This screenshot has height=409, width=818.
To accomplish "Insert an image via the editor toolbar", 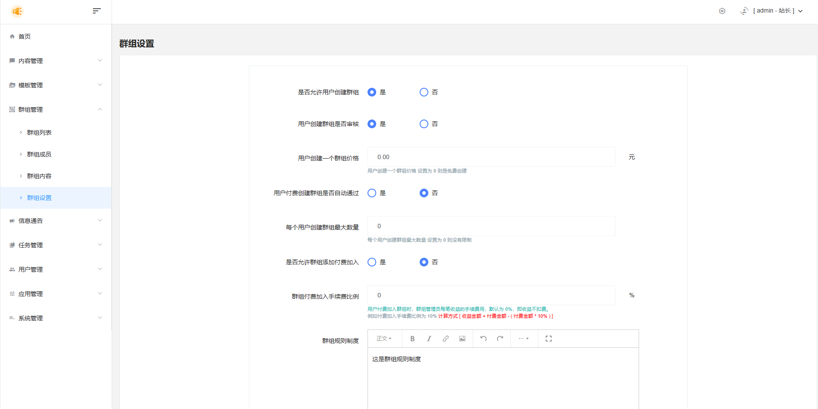I will [x=462, y=339].
